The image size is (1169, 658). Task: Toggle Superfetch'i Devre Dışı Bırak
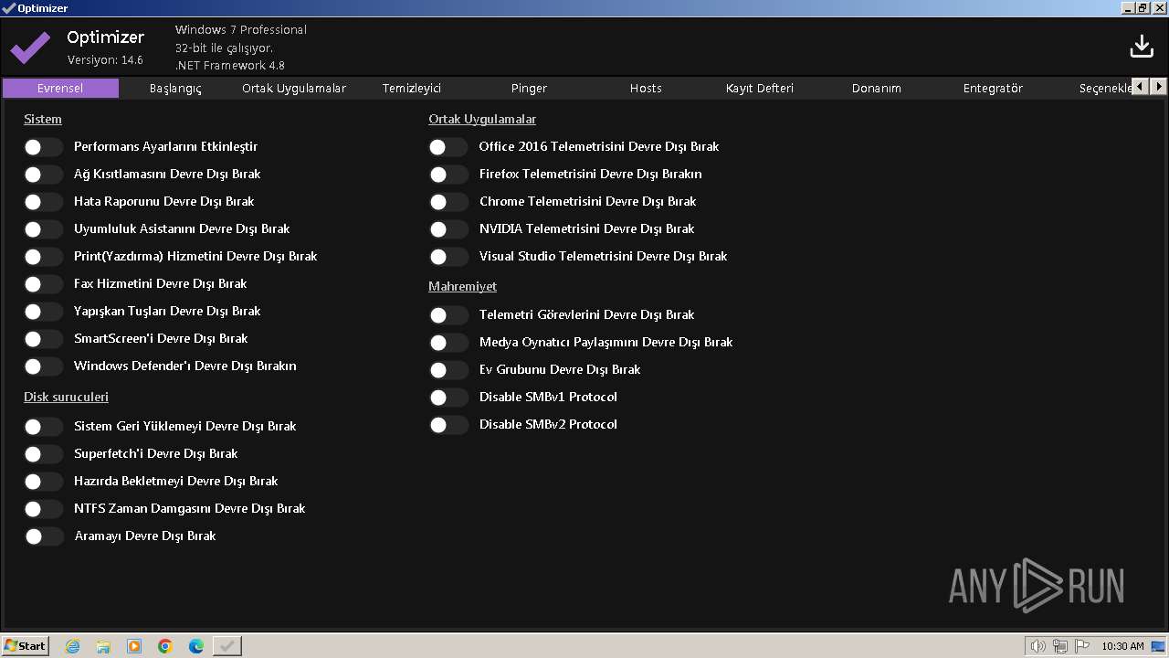tap(43, 453)
